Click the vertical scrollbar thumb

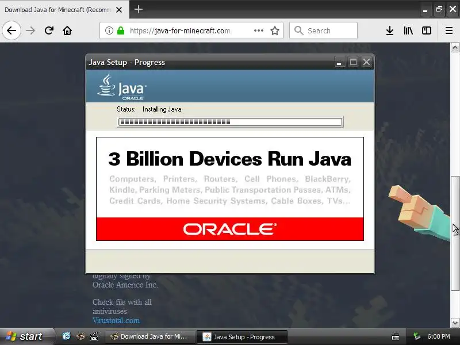pos(455,233)
